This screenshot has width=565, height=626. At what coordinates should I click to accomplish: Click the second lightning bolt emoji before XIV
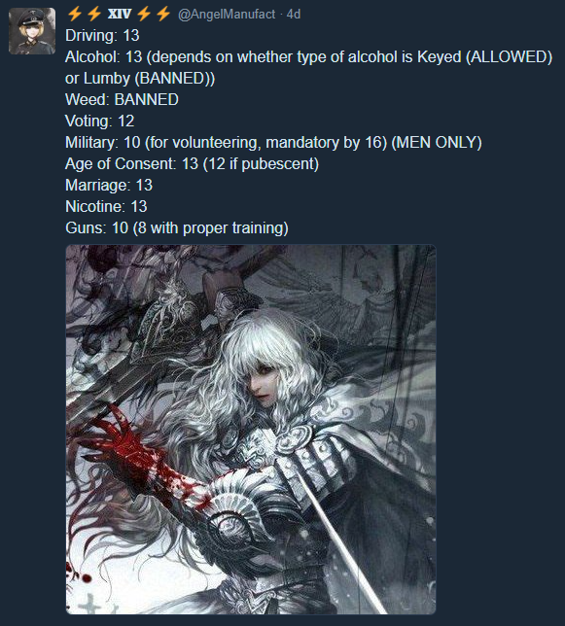[94, 14]
